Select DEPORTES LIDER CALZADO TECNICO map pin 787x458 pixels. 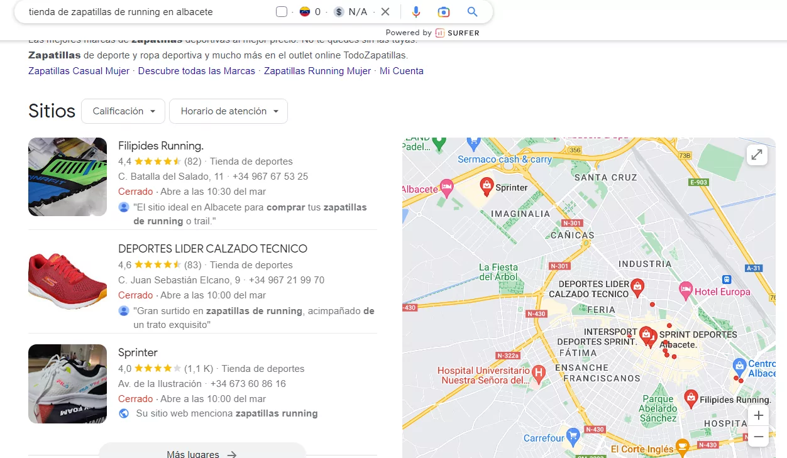click(637, 287)
